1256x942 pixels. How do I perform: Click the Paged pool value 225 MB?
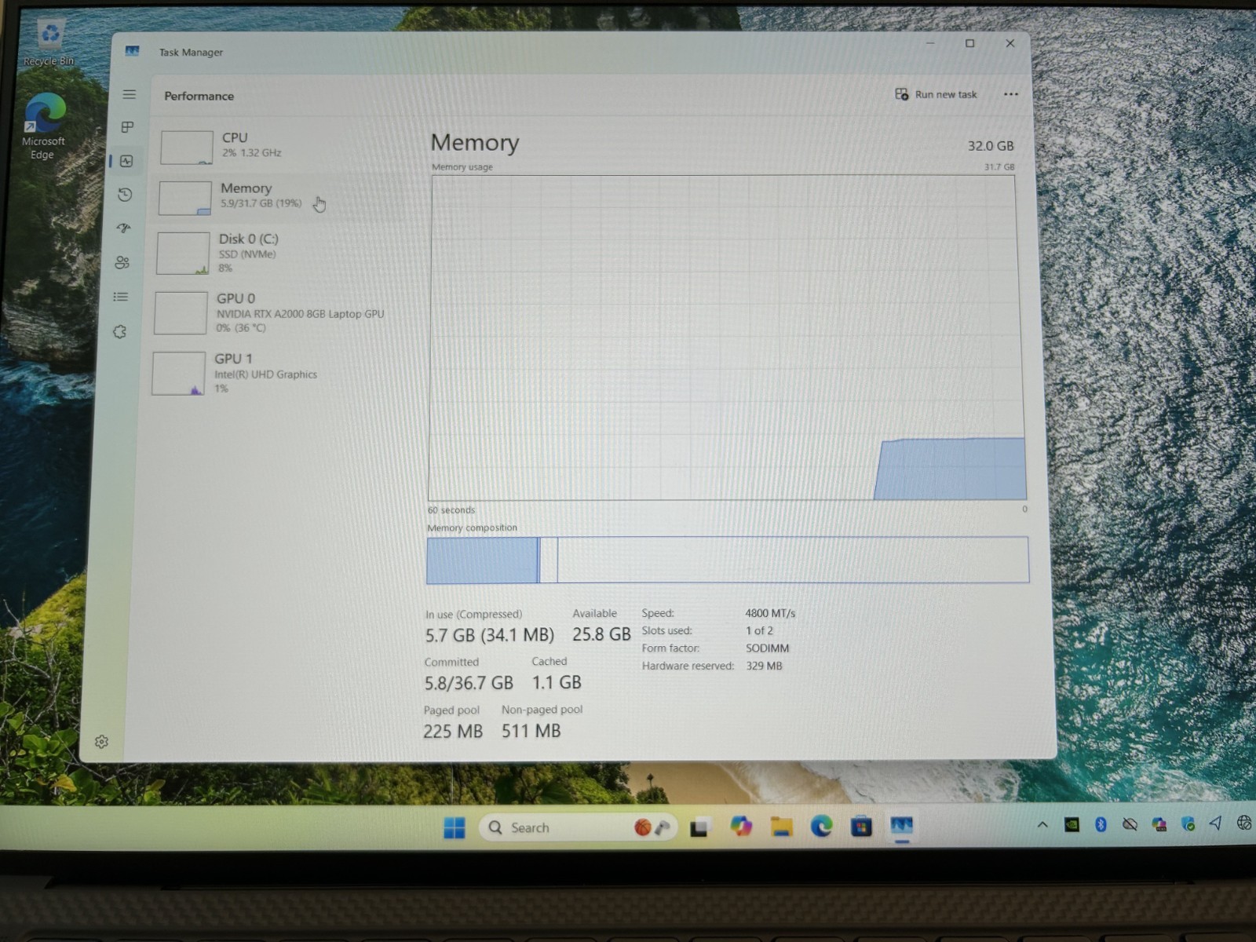pyautogui.click(x=453, y=732)
